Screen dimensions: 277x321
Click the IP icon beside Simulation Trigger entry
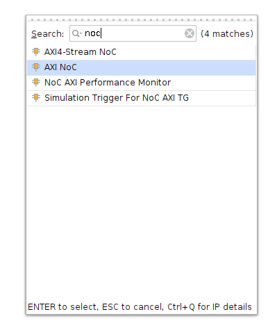[36, 98]
